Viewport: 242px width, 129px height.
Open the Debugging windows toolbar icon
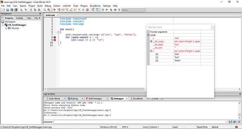click(93, 10)
